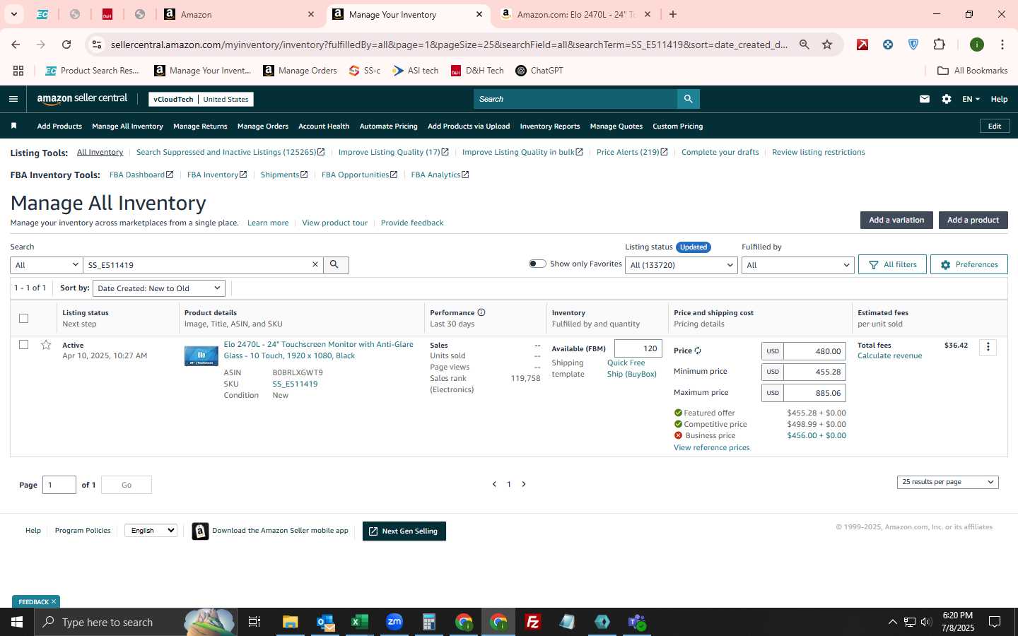Click the Maximum price field 885.06
Viewport: 1018px width, 636px height.
click(x=814, y=393)
